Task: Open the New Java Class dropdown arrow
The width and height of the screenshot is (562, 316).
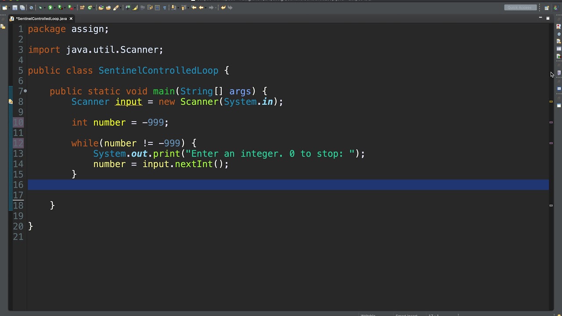Action: (x=94, y=8)
